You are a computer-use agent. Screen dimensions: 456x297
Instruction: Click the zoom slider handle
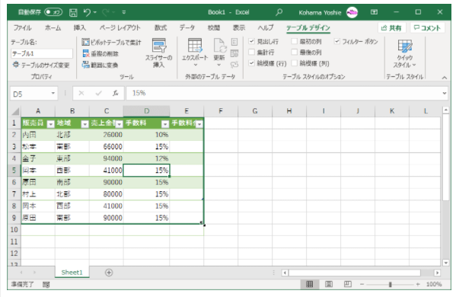click(x=391, y=284)
